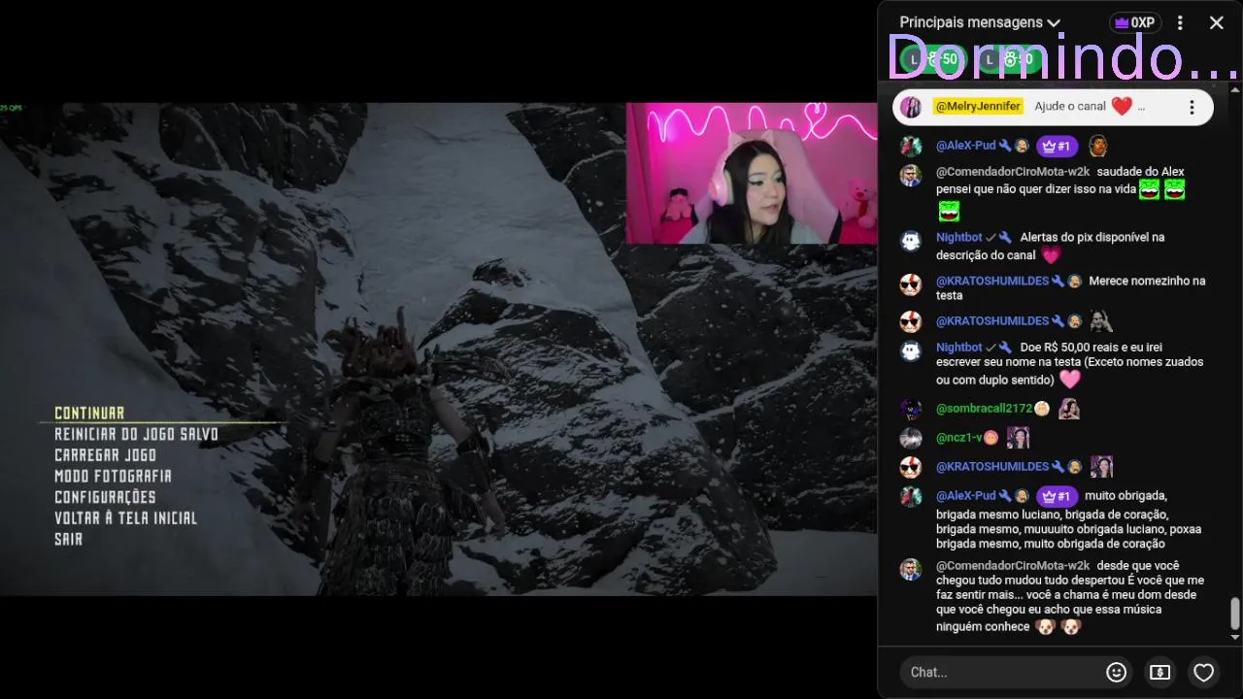Click the chat scrollbar down arrow
The width and height of the screenshot is (1243, 699).
(1235, 638)
